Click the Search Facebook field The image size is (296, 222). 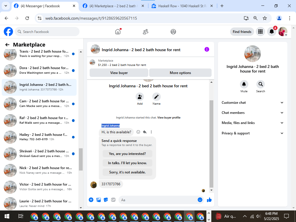click(x=47, y=32)
